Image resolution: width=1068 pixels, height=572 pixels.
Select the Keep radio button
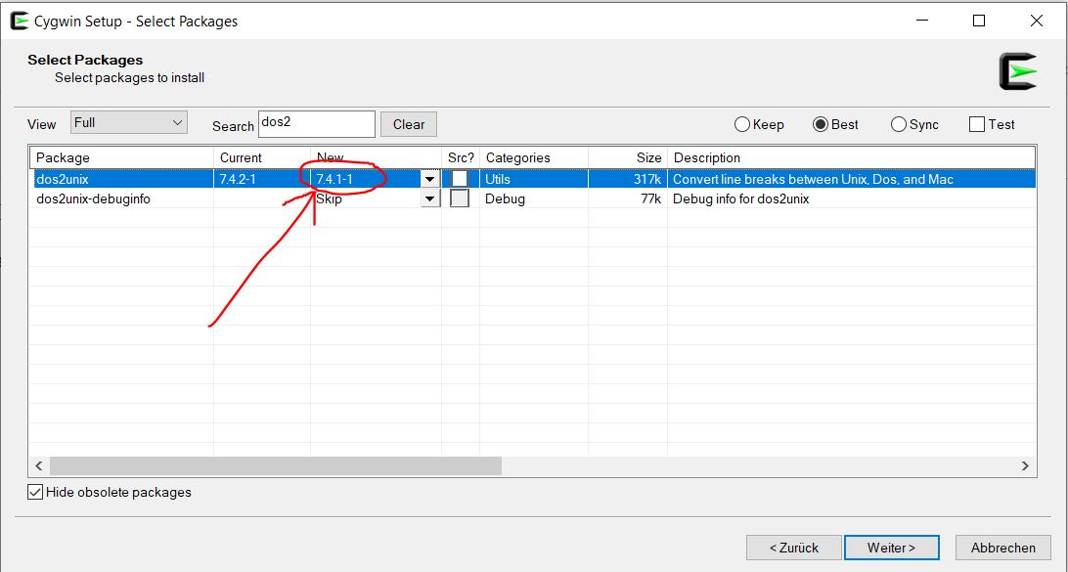click(741, 124)
